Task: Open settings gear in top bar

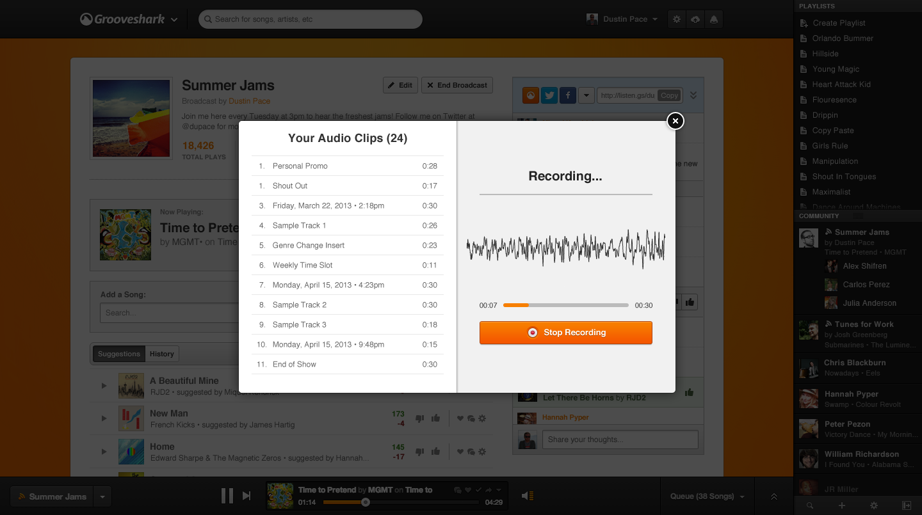Action: tap(677, 20)
